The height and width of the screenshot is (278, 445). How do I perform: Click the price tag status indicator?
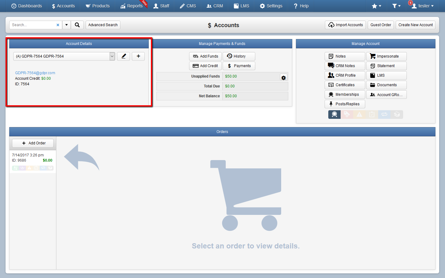coord(347,115)
